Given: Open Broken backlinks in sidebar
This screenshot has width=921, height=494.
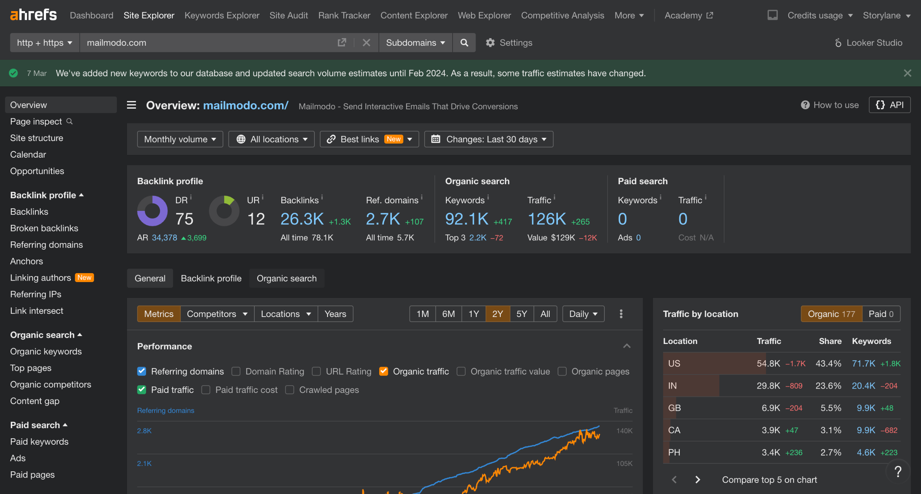Looking at the screenshot, I should (44, 228).
